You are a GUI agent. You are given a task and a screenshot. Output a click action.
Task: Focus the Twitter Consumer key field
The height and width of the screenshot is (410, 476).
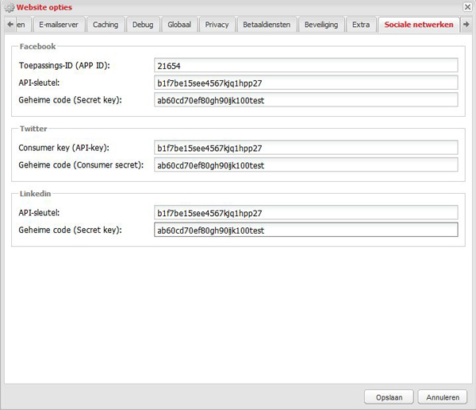coord(306,148)
